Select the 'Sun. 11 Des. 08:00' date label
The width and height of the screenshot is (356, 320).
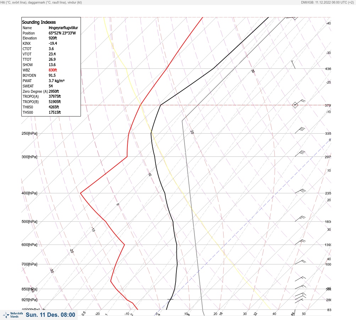(50, 315)
